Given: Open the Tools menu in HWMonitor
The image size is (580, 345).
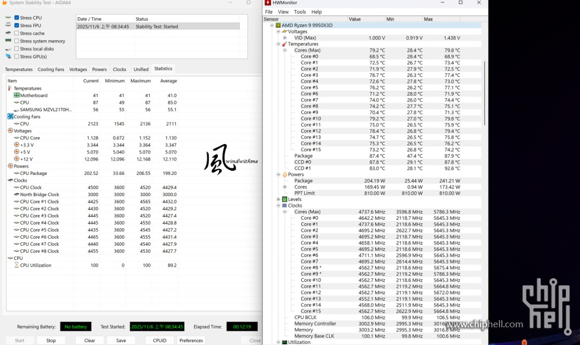Looking at the screenshot, I should pyautogui.click(x=299, y=12).
